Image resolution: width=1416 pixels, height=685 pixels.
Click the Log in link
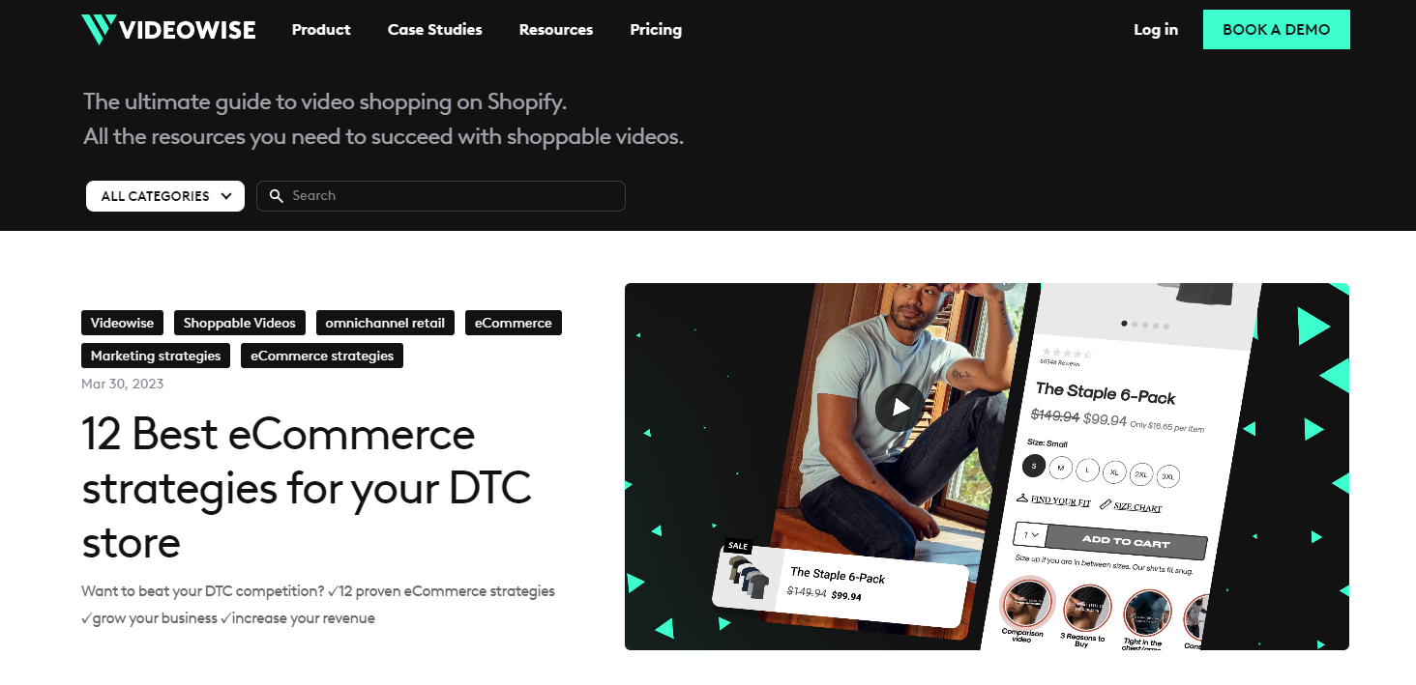pos(1156,30)
